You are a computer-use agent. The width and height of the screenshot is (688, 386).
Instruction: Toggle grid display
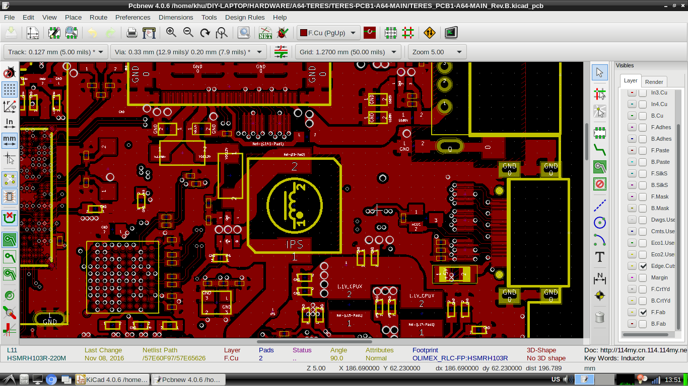click(x=9, y=89)
